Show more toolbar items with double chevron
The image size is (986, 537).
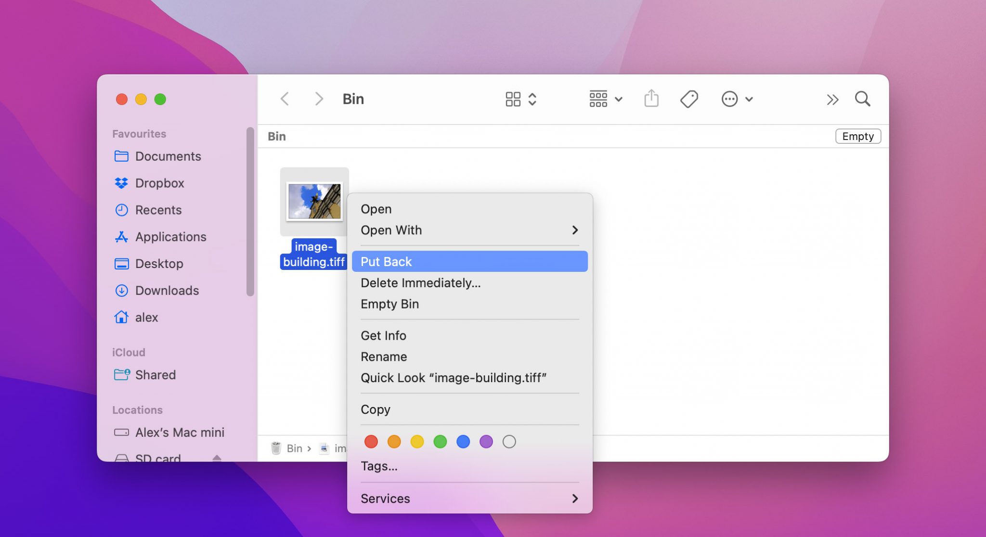point(832,100)
